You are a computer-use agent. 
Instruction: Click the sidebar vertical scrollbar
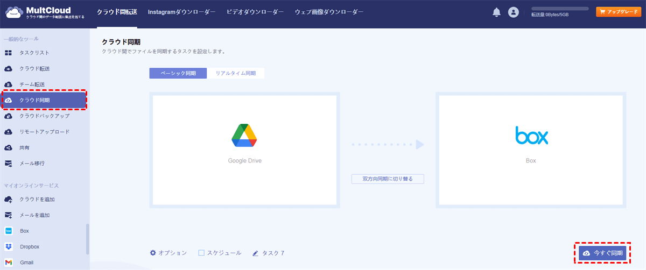point(88,239)
